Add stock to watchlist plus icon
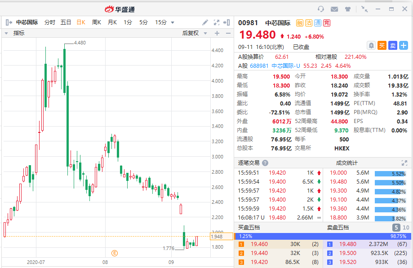The image size is (413, 268). click(403, 45)
